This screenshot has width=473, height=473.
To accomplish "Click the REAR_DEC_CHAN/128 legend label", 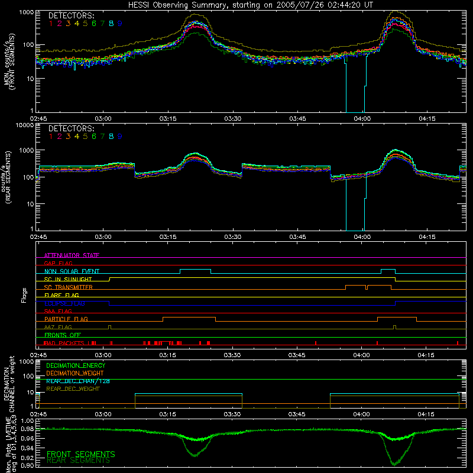I will (x=78, y=381).
